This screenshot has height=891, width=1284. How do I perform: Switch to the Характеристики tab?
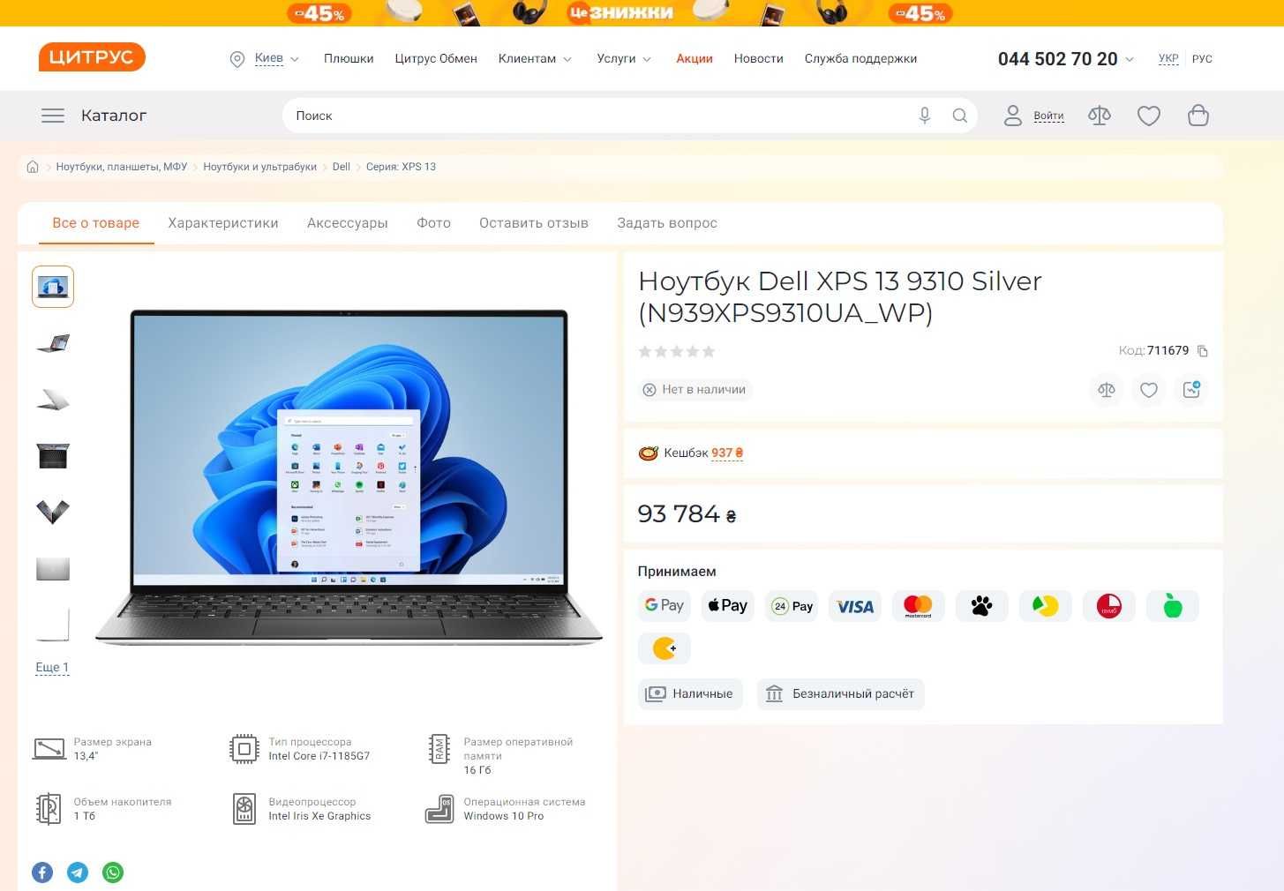coord(223,223)
